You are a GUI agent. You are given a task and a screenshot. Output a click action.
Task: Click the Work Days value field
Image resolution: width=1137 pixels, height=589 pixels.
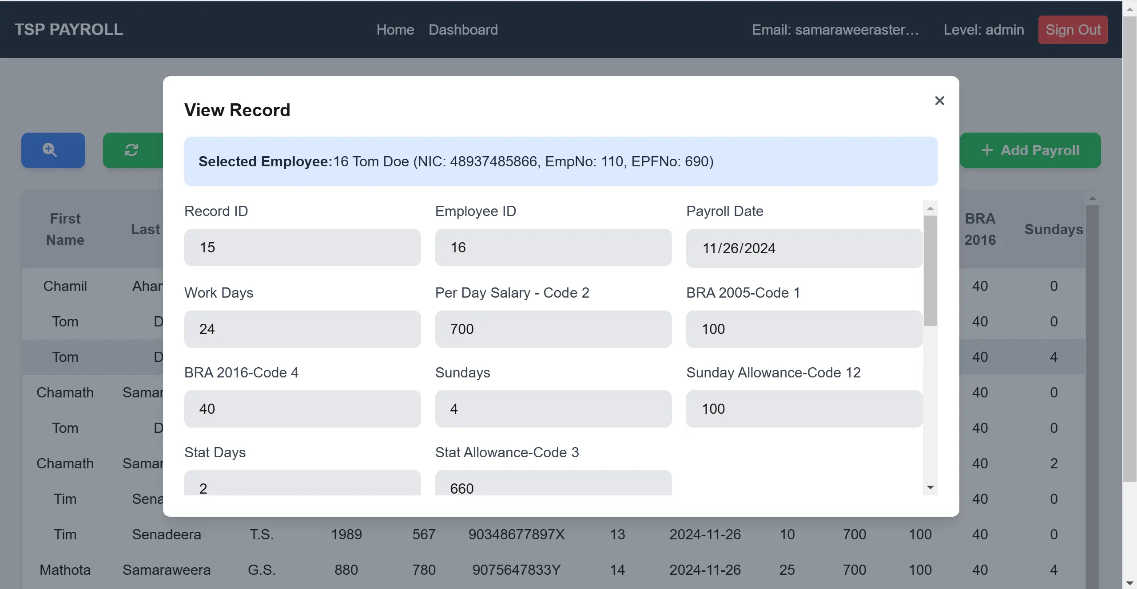(302, 329)
